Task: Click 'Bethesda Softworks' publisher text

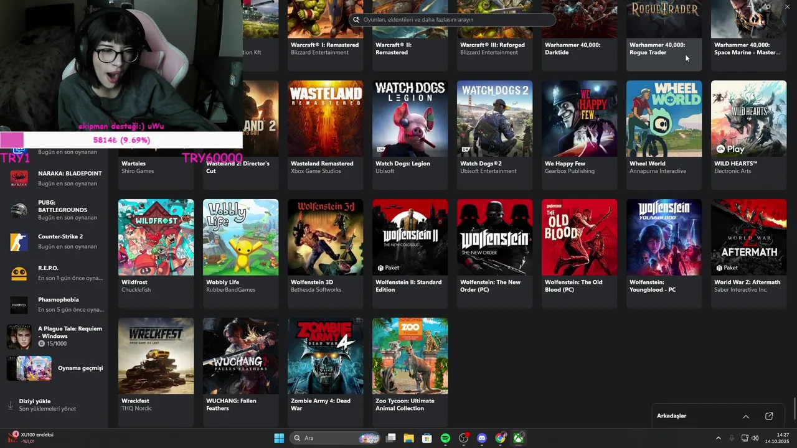Action: [316, 290]
